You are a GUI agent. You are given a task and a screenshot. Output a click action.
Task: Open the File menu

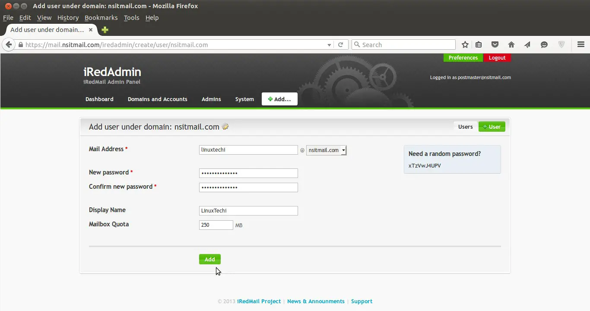pos(8,18)
